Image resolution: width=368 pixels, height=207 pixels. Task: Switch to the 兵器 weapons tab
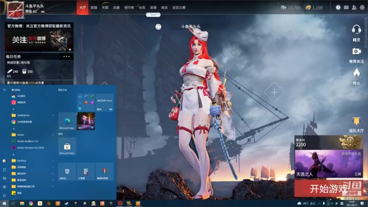click(116, 7)
